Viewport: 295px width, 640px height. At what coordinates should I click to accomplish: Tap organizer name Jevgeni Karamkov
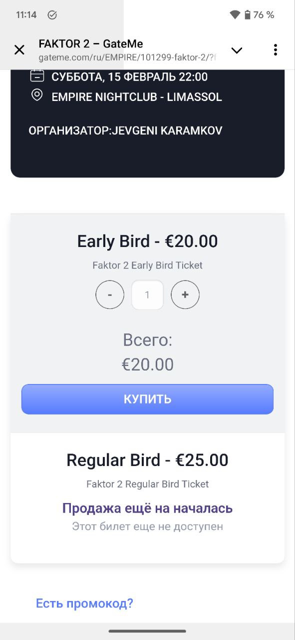coord(167,131)
